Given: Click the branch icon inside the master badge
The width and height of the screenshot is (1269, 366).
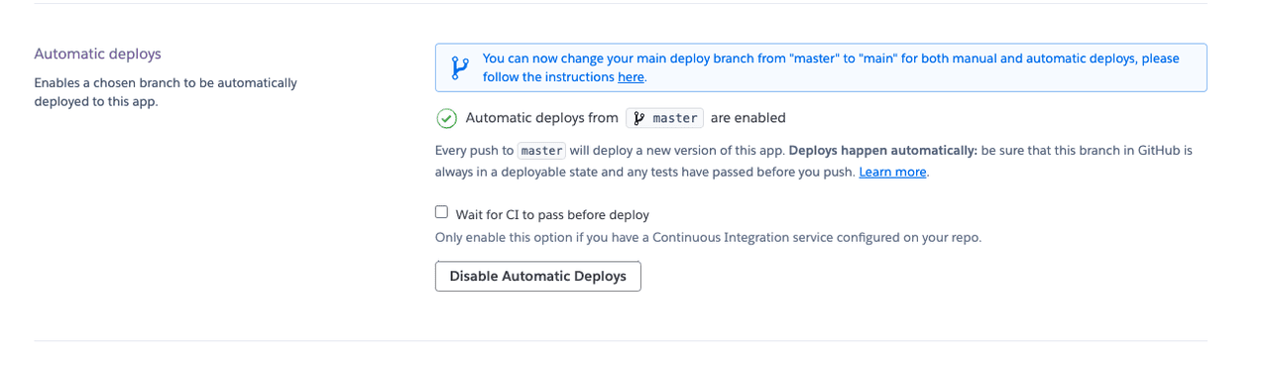Looking at the screenshot, I should click(639, 118).
